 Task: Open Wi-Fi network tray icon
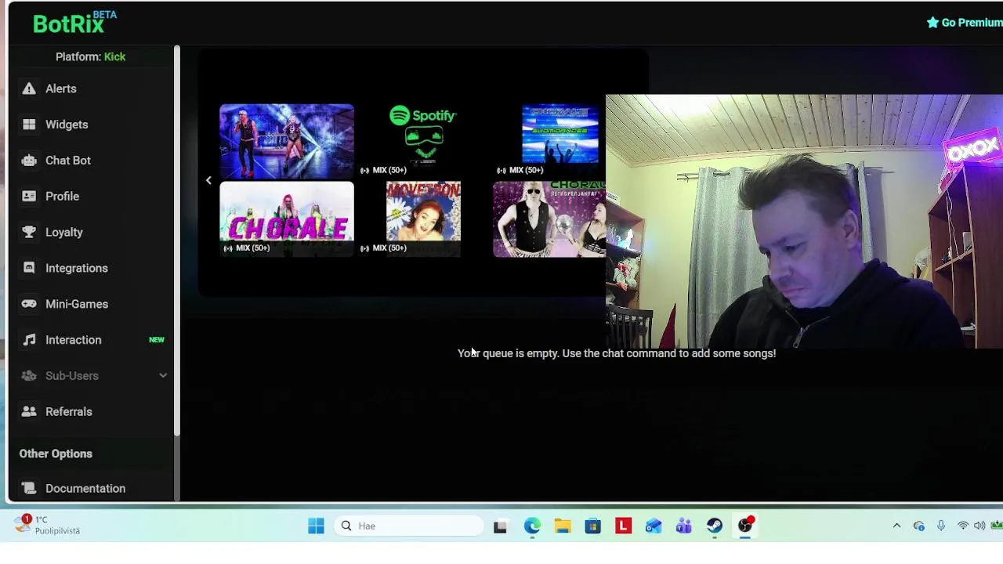point(962,526)
